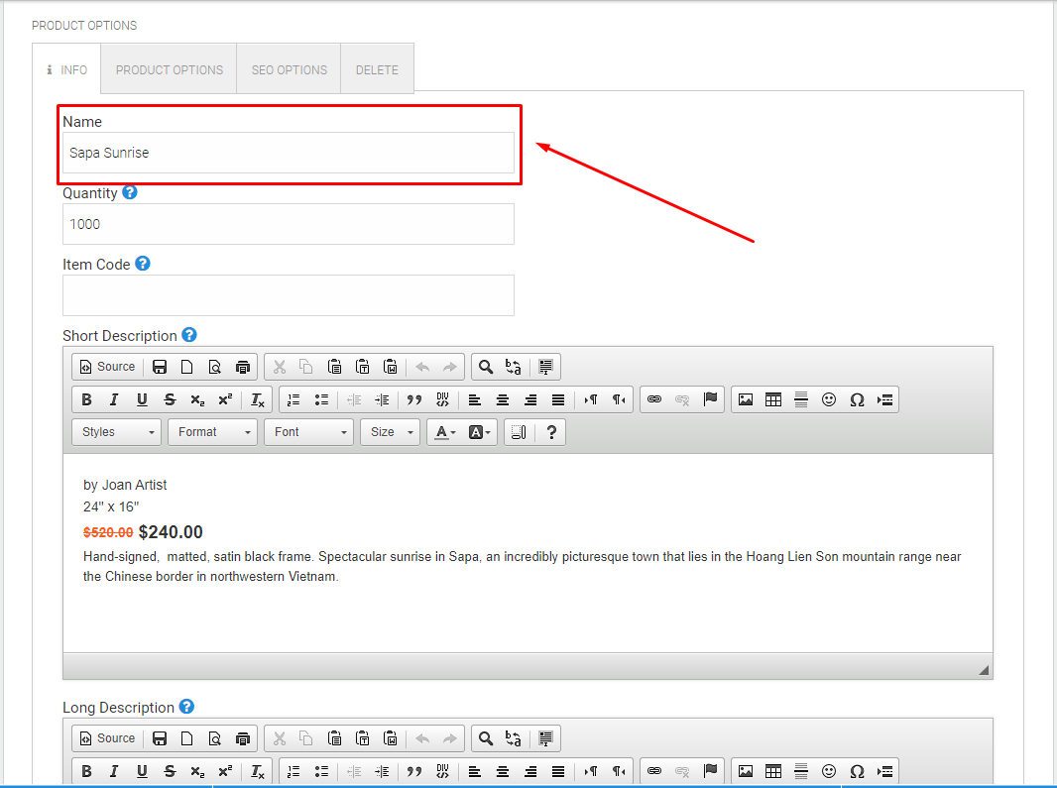Apply Subscript in Short Description editor
Image resolution: width=1057 pixels, height=788 pixels.
tap(197, 399)
